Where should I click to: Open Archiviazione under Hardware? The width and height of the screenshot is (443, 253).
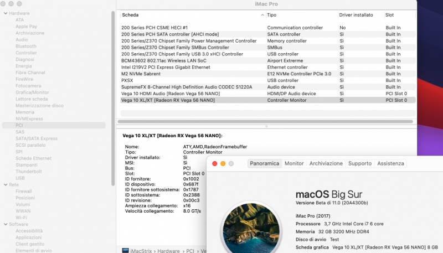30,33
